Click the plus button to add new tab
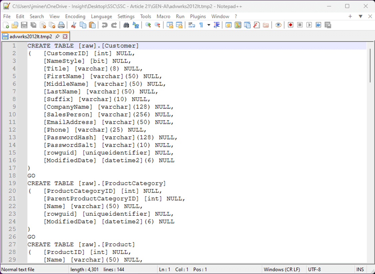Image resolution: width=375 pixels, height=274 pixels. point(350,17)
